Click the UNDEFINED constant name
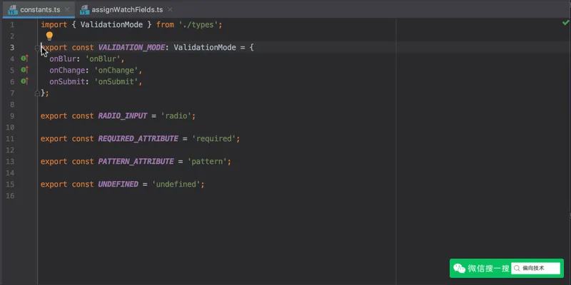Screen dimensions: 571x285 coord(118,185)
